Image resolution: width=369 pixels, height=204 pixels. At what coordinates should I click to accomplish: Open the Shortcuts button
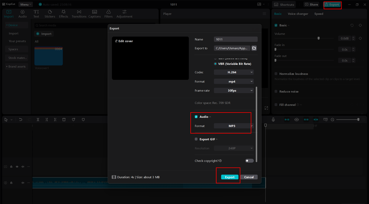tap(284, 4)
